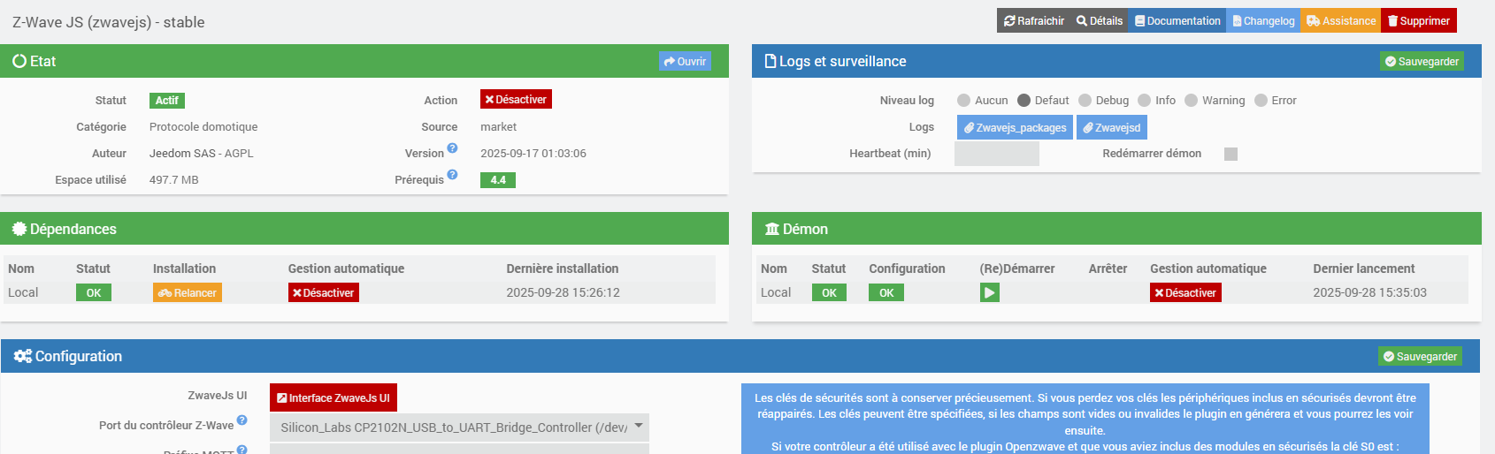Click the green play (Re)Démarrer icon

(990, 292)
